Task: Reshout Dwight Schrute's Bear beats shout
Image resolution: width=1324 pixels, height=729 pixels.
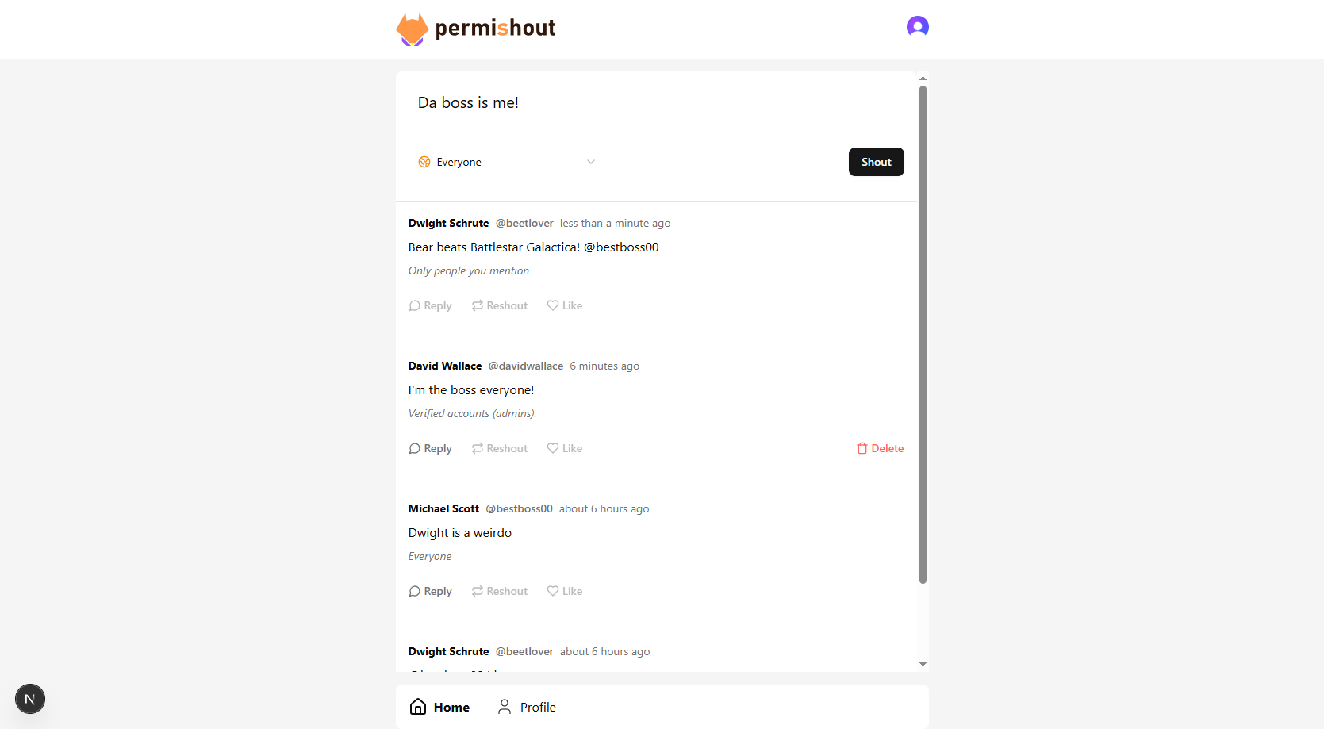Action: [500, 305]
